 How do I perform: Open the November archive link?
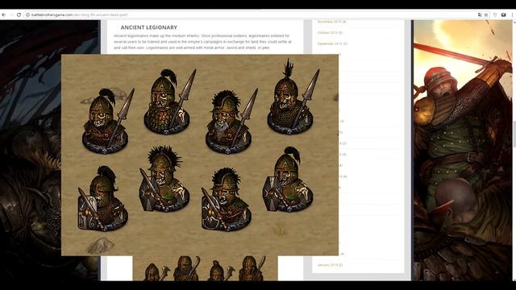[x=331, y=22]
